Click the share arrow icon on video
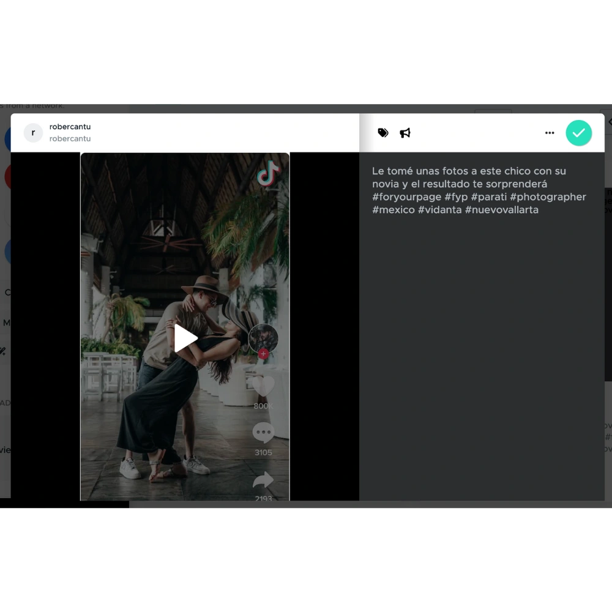The height and width of the screenshot is (612, 612). [x=263, y=480]
